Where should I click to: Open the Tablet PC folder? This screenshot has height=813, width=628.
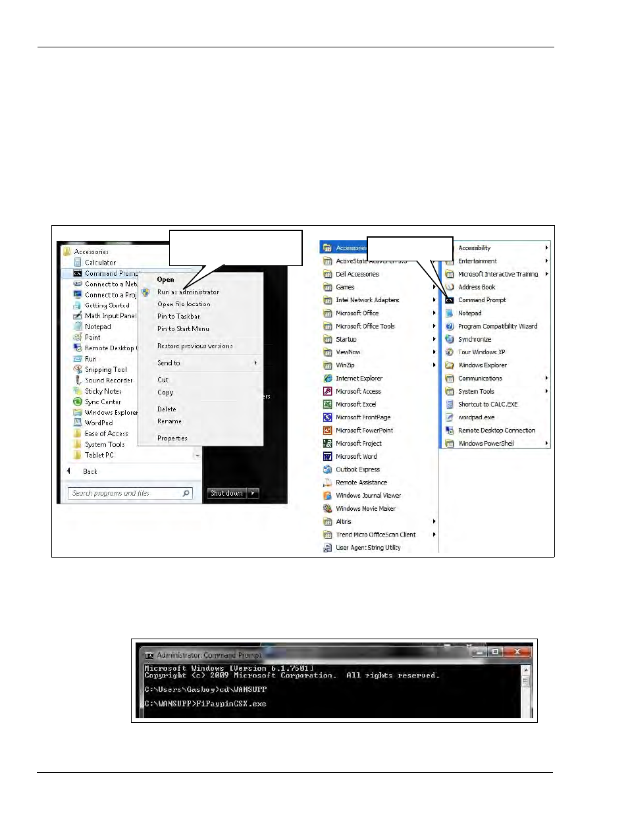93,455
